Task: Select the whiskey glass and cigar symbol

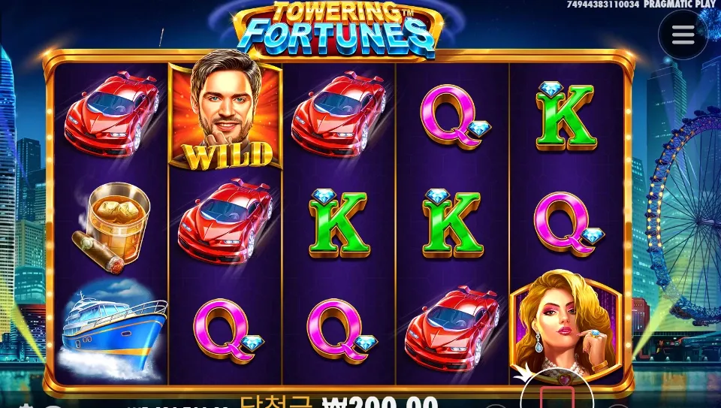Action: point(111,228)
